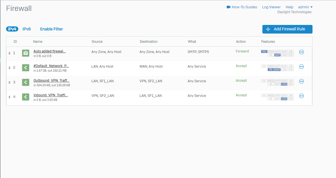Screen dimensions: 336x178
Task: Click the Forward action of rule 1
Action: (242, 51)
